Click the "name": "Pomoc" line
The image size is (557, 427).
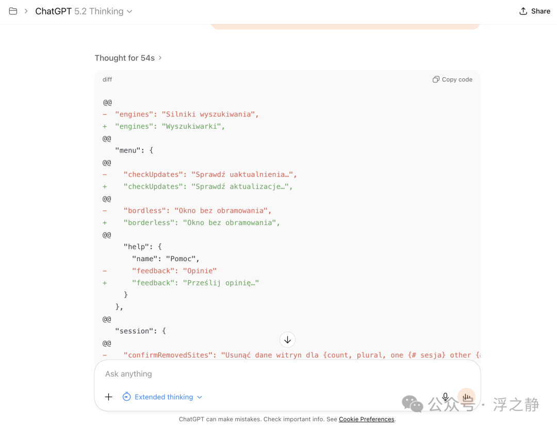tap(166, 259)
